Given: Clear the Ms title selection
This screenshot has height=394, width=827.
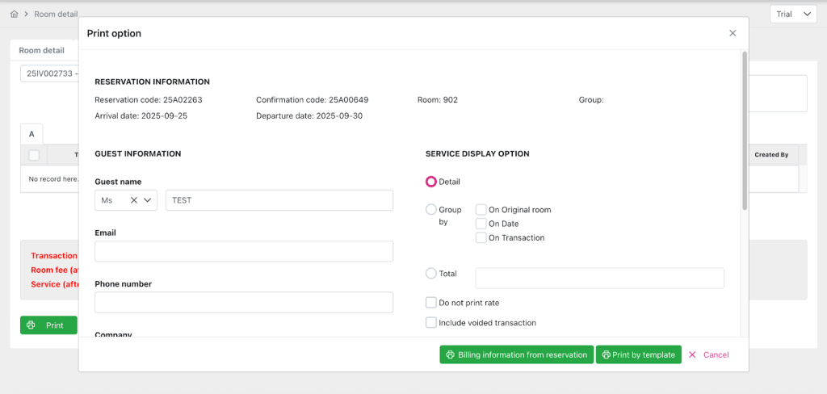Looking at the screenshot, I should click(134, 200).
